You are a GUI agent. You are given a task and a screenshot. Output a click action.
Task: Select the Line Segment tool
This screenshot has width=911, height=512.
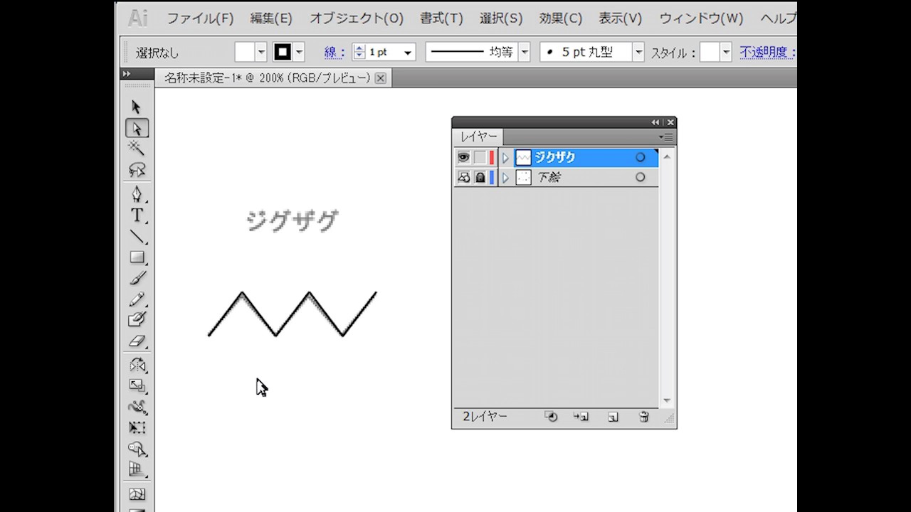(x=137, y=237)
